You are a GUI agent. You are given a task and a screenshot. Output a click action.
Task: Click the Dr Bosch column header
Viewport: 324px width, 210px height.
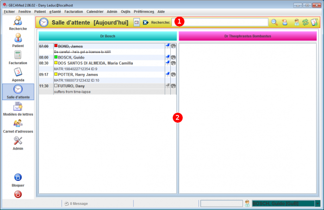[x=107, y=36]
